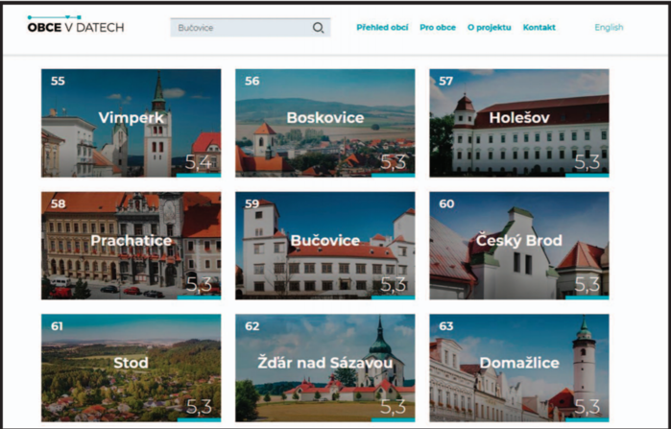Open the Český Brod town card
This screenshot has height=429, width=671.
coord(518,245)
